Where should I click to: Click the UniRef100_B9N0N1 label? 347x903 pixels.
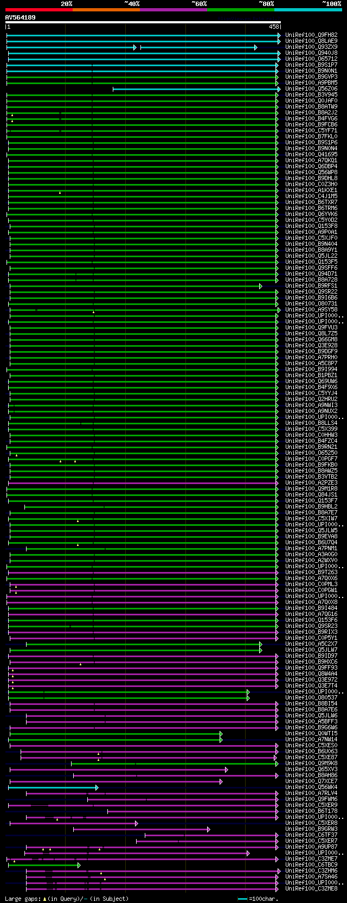click(x=311, y=71)
